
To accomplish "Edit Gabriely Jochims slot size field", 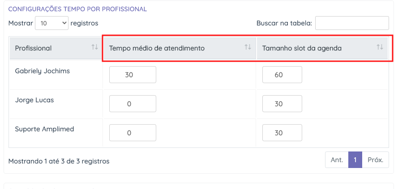I will click(x=282, y=75).
